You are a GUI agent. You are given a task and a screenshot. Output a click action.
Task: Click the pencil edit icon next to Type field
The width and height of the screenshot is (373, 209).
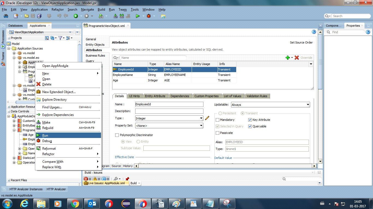pos(207,118)
